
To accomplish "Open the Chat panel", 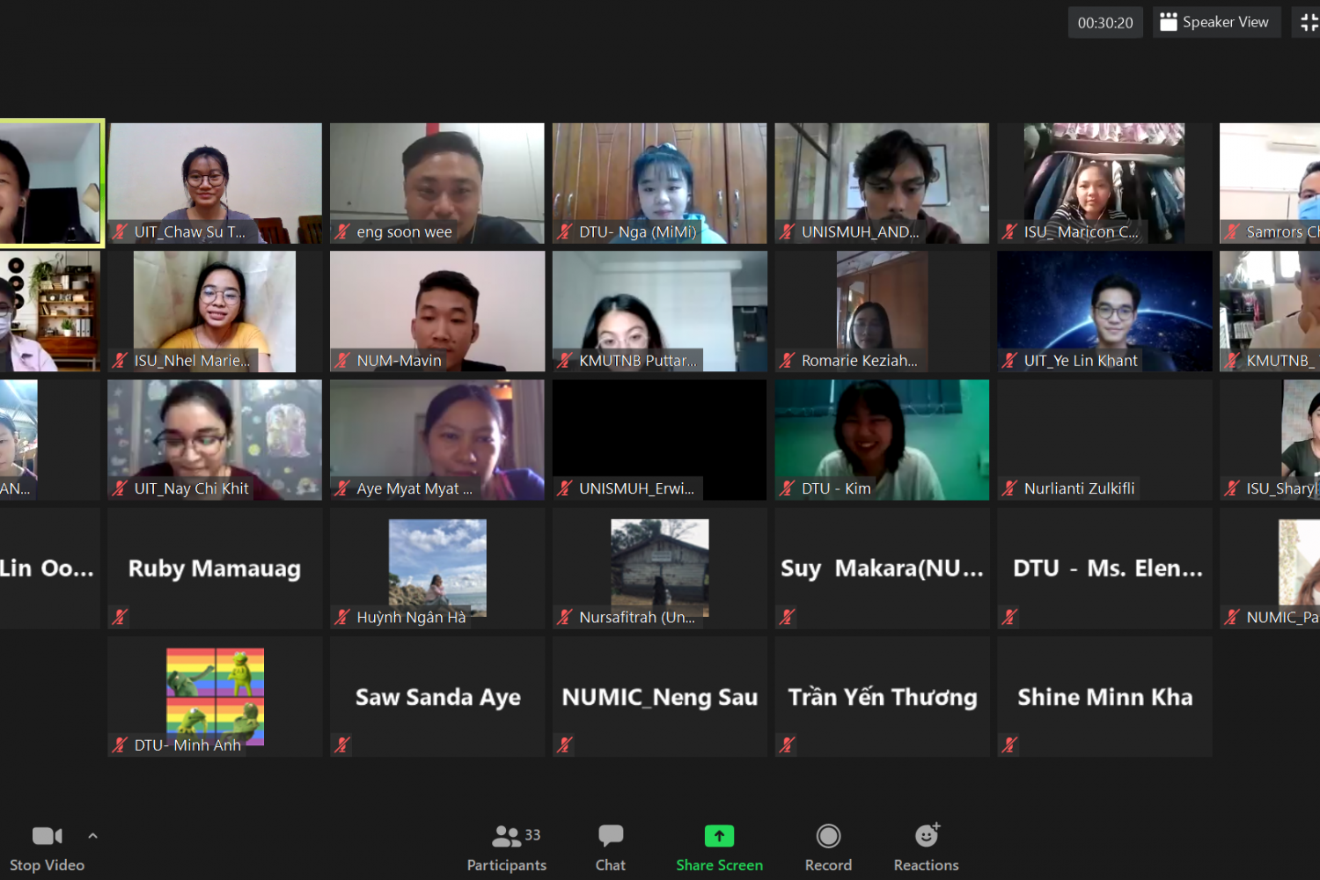I will [x=610, y=836].
